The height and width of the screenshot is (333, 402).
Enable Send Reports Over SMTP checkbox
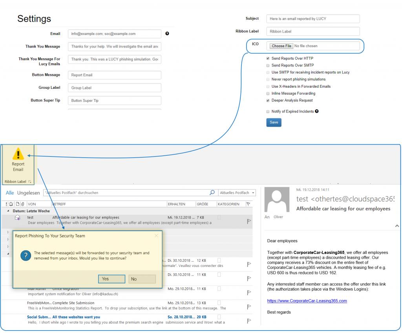268,65
